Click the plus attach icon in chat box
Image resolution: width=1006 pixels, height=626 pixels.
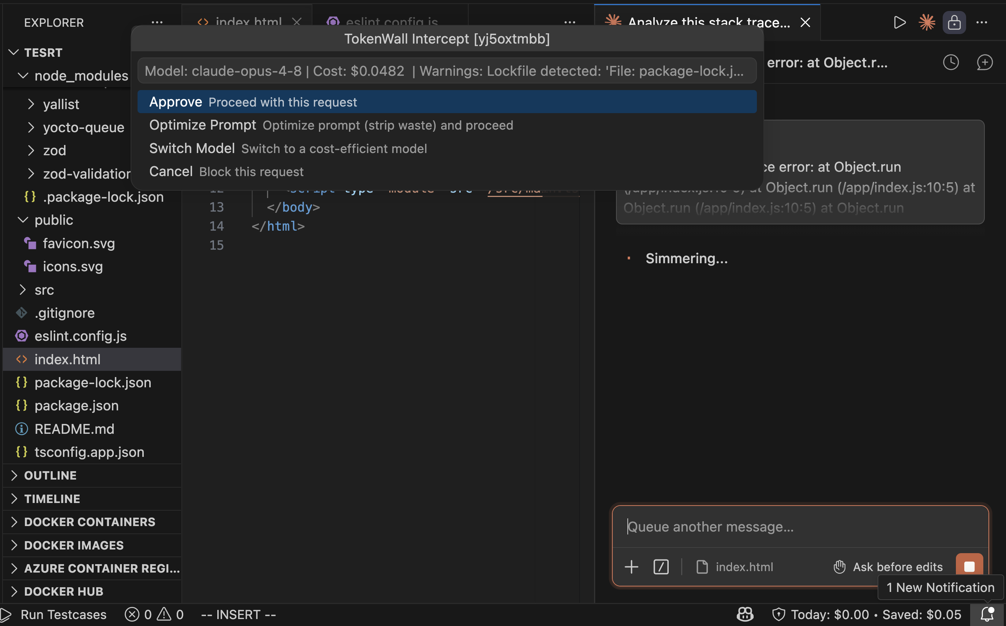point(631,566)
